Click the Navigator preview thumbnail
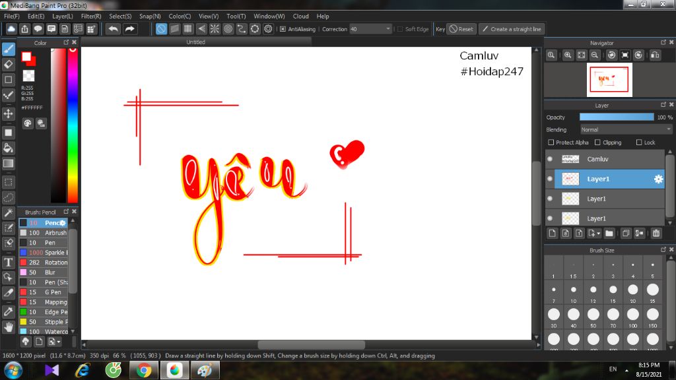The width and height of the screenshot is (676, 380). (609, 80)
